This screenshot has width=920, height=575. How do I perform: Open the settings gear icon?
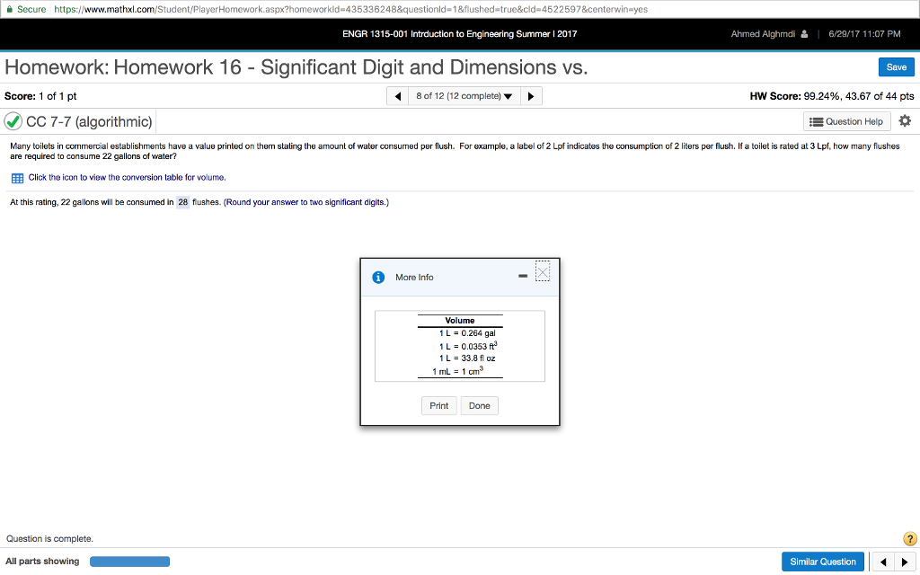904,121
